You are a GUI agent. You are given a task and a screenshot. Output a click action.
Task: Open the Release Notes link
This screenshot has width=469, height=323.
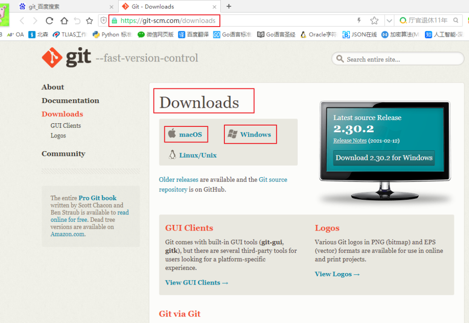[x=349, y=141]
